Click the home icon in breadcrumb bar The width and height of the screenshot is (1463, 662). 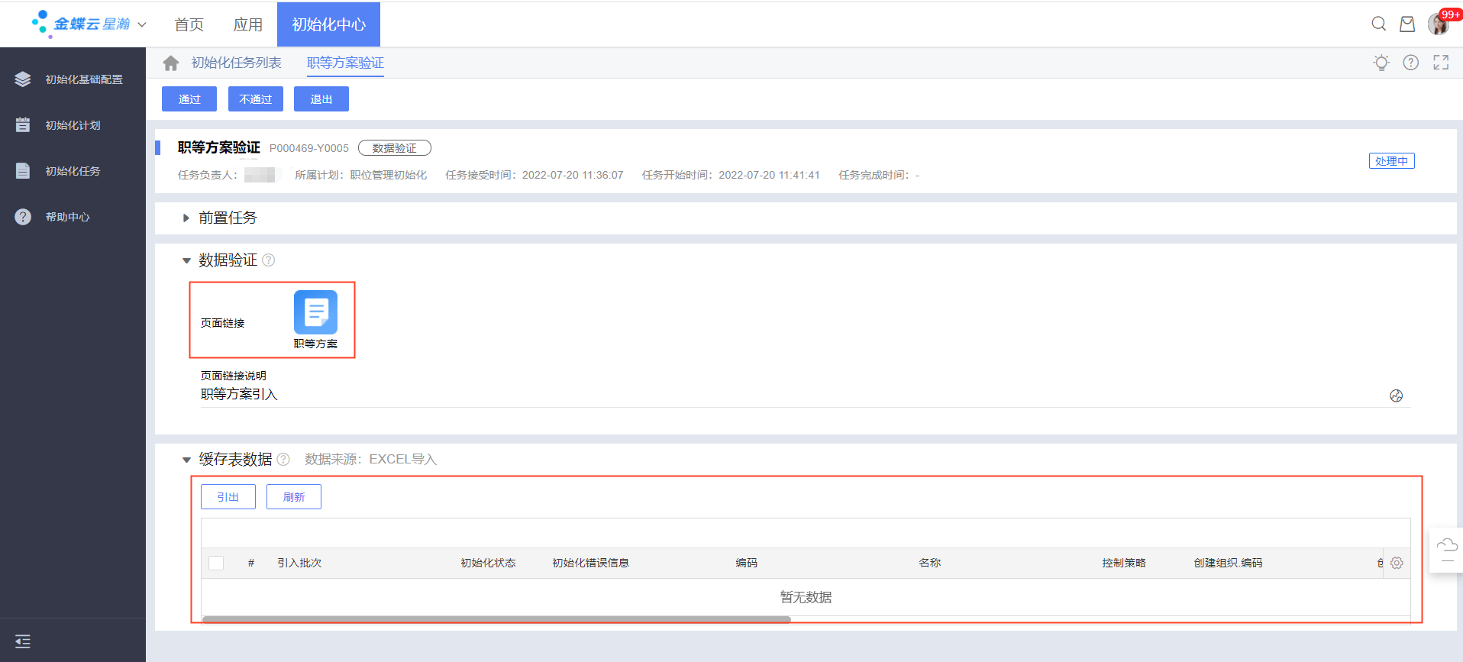click(171, 63)
